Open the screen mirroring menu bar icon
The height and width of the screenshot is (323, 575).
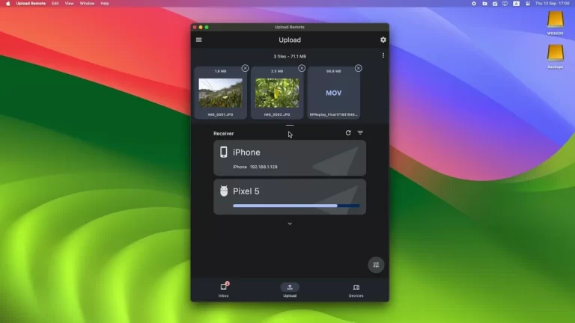click(505, 3)
